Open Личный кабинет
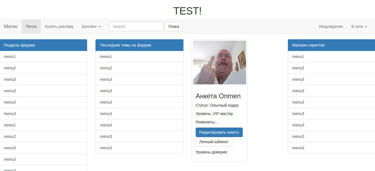This screenshot has width=375, height=171. [x=214, y=142]
